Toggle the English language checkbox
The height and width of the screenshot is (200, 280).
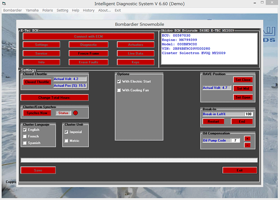(25, 130)
